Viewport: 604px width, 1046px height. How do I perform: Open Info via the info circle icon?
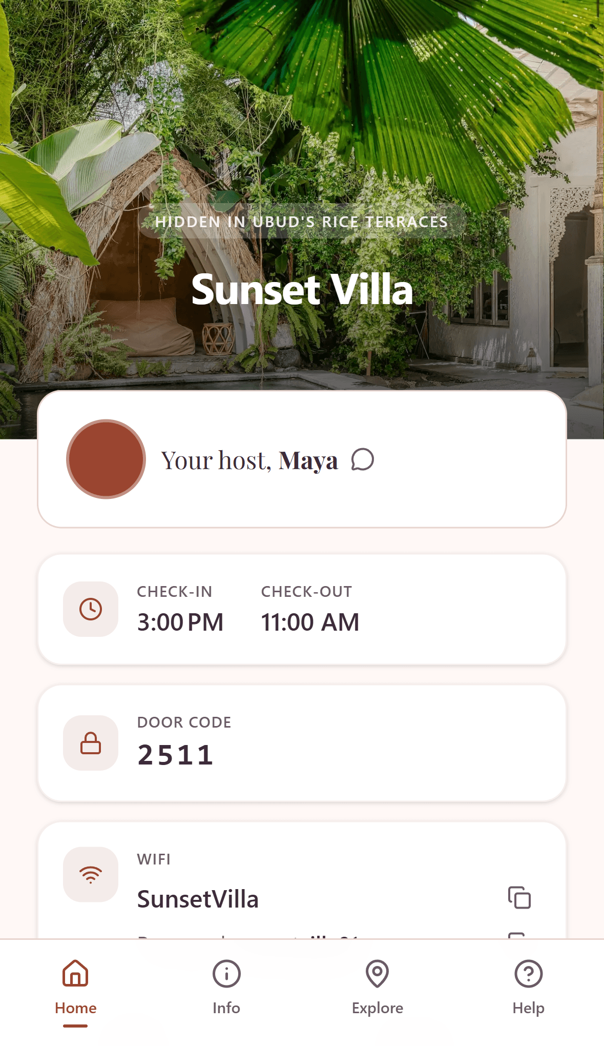(226, 974)
